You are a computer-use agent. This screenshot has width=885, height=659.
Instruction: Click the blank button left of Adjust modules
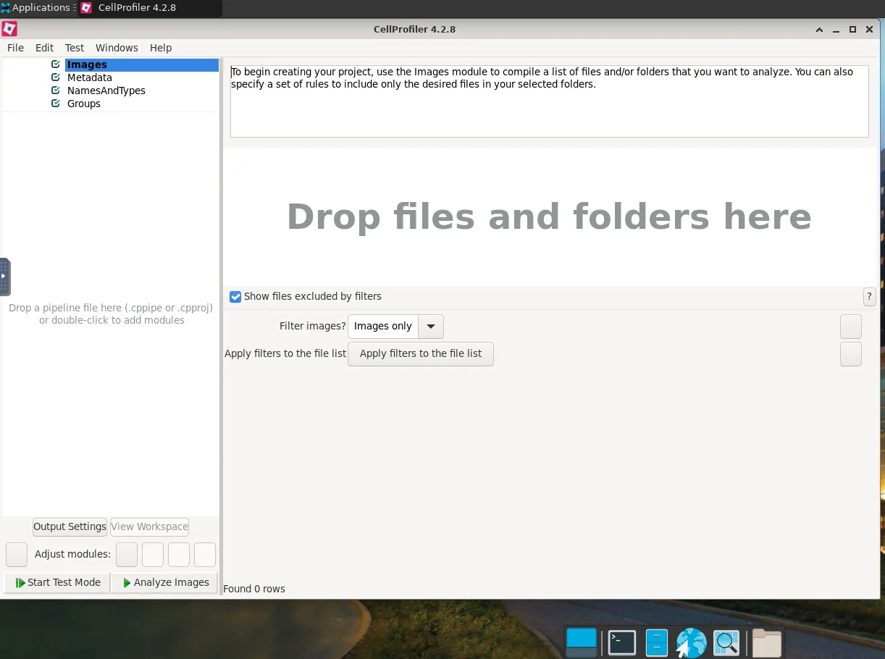(x=17, y=555)
